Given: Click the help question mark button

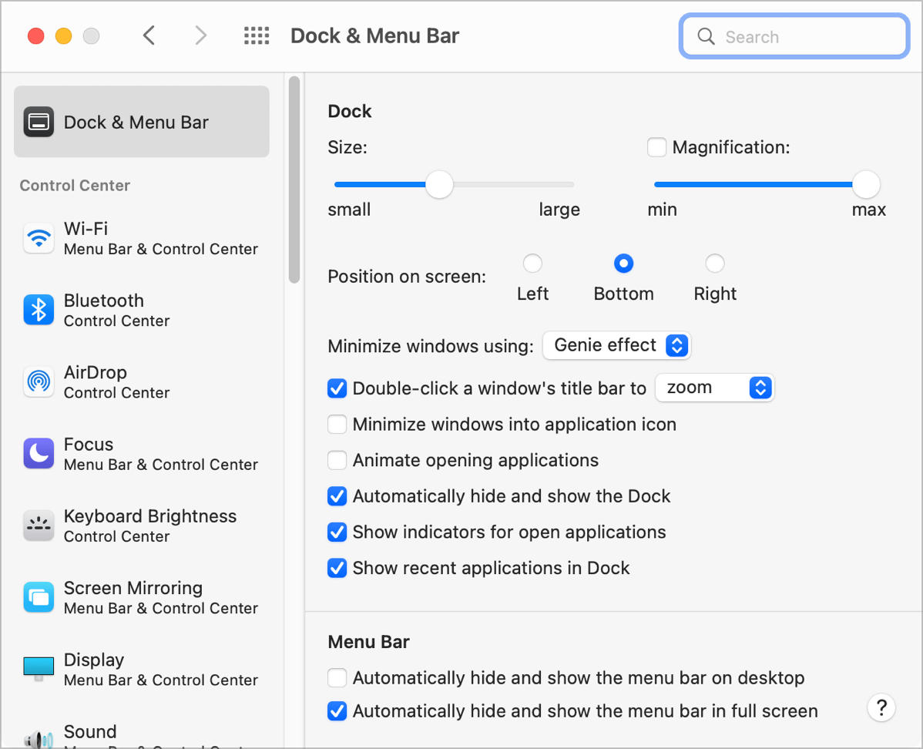Looking at the screenshot, I should coord(881,707).
